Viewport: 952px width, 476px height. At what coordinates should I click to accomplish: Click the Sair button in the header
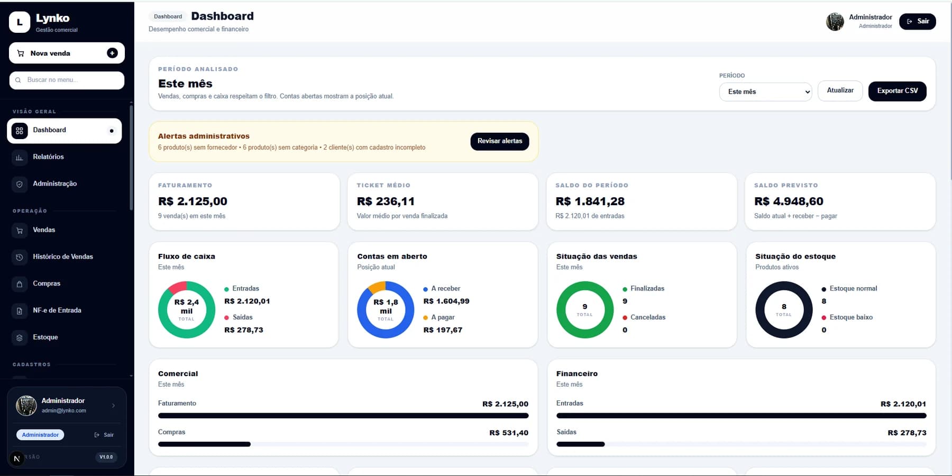pos(918,21)
